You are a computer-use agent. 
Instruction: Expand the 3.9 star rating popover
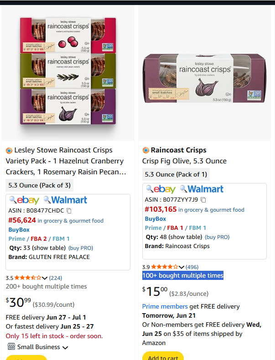pos(182,267)
